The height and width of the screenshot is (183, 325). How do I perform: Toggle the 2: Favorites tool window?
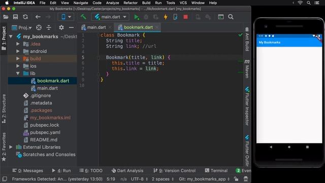4,147
